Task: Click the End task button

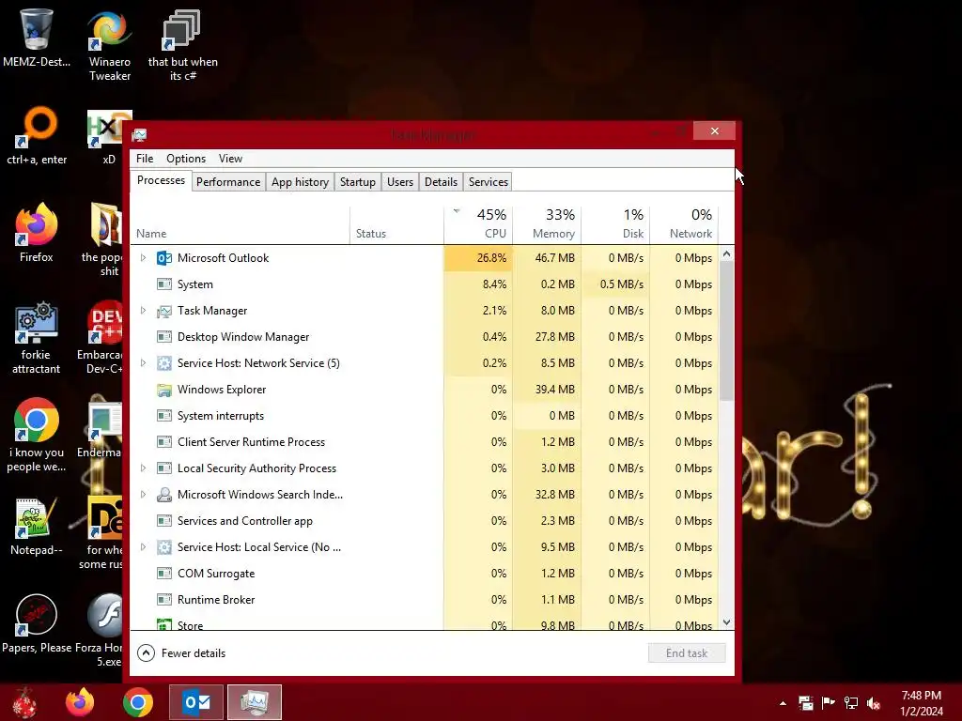Action: 687,653
